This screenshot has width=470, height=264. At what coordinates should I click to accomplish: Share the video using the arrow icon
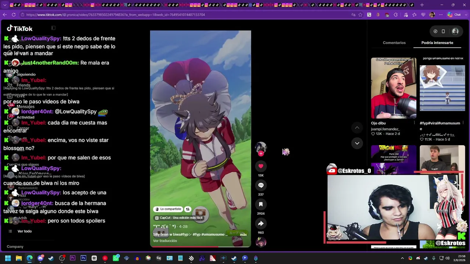point(261,223)
